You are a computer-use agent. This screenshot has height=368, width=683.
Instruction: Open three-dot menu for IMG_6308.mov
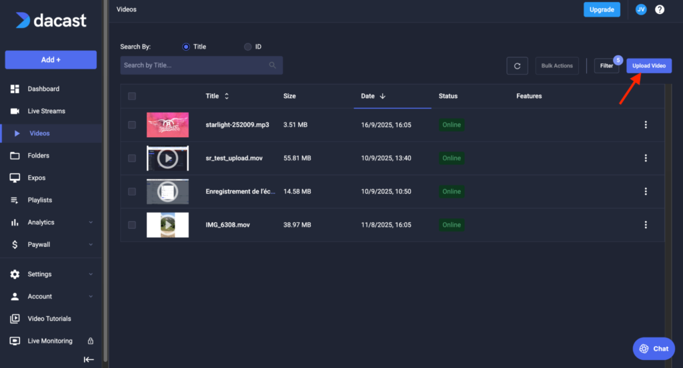(645, 225)
